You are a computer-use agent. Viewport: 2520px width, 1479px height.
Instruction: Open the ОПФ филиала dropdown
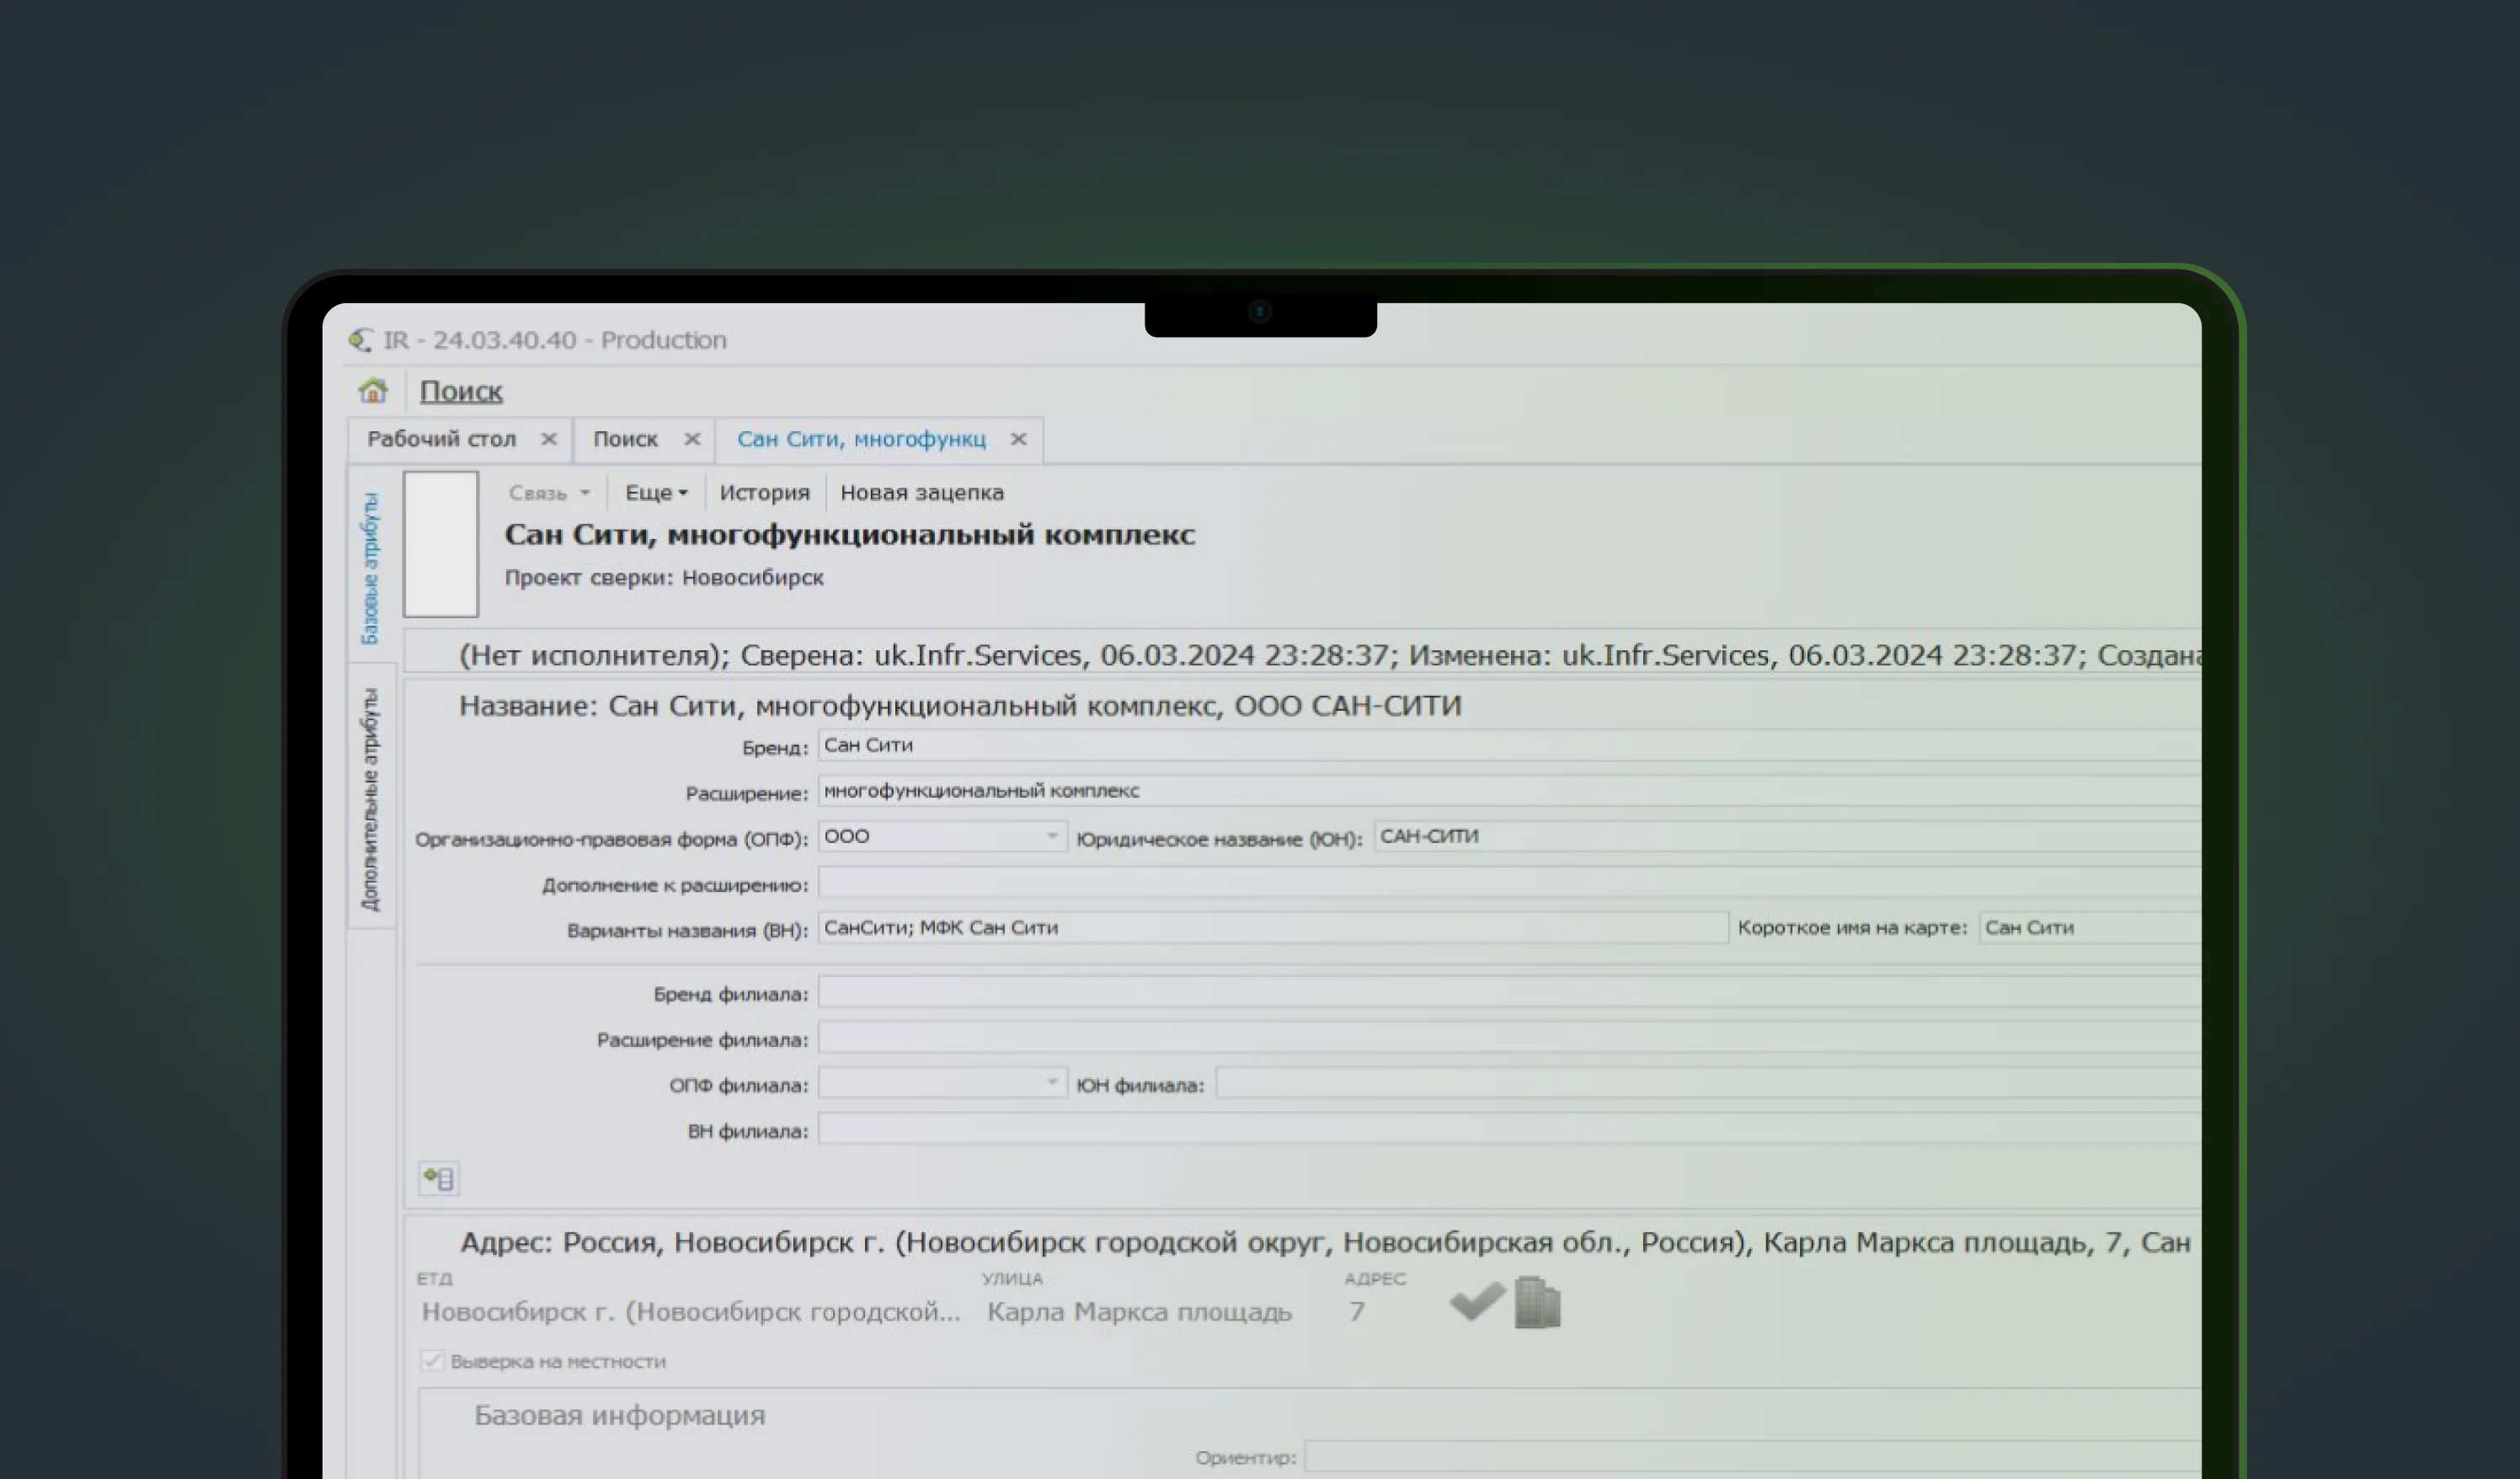(x=942, y=1083)
